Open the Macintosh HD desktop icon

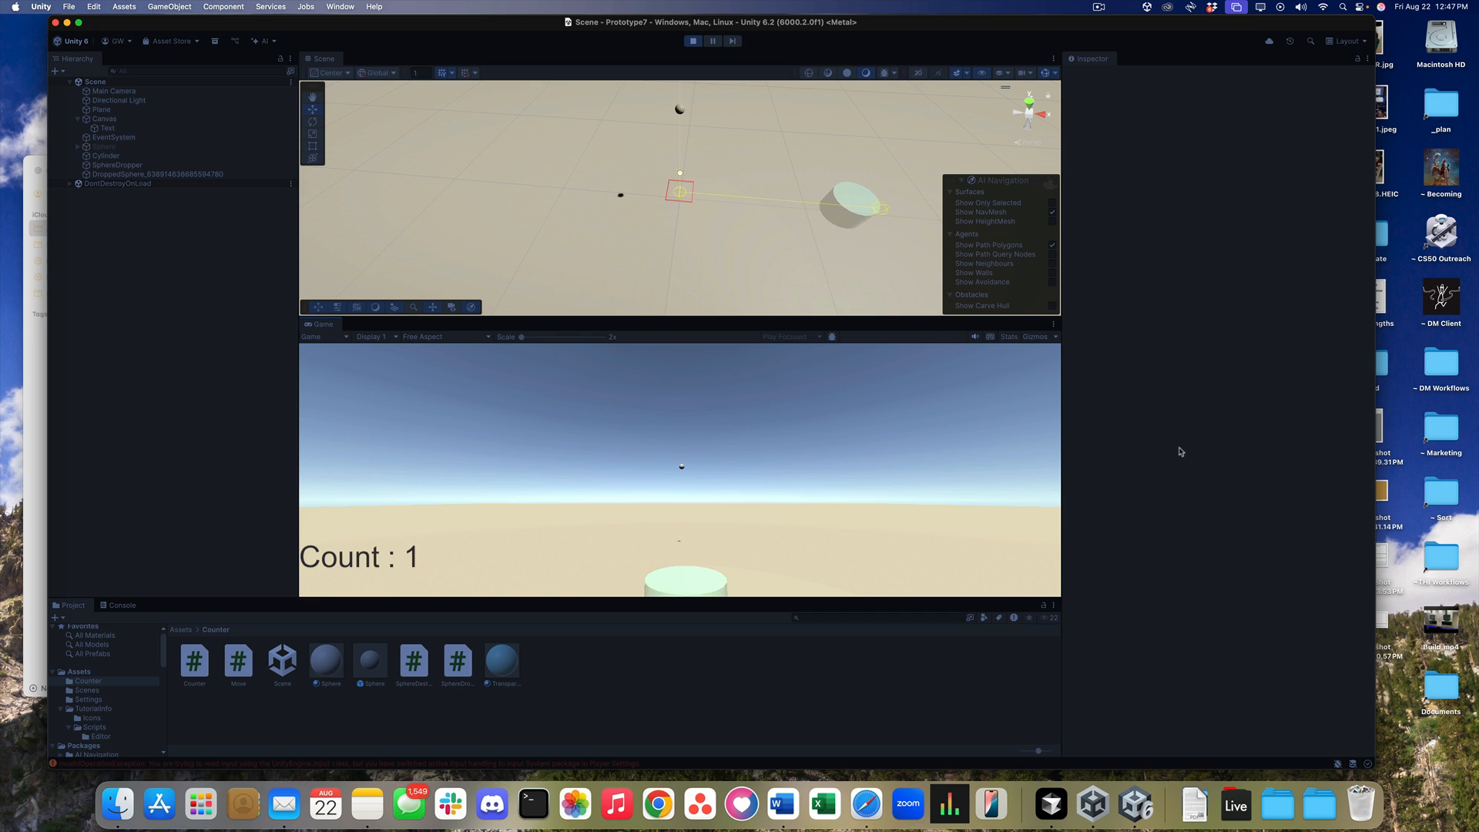tap(1440, 45)
